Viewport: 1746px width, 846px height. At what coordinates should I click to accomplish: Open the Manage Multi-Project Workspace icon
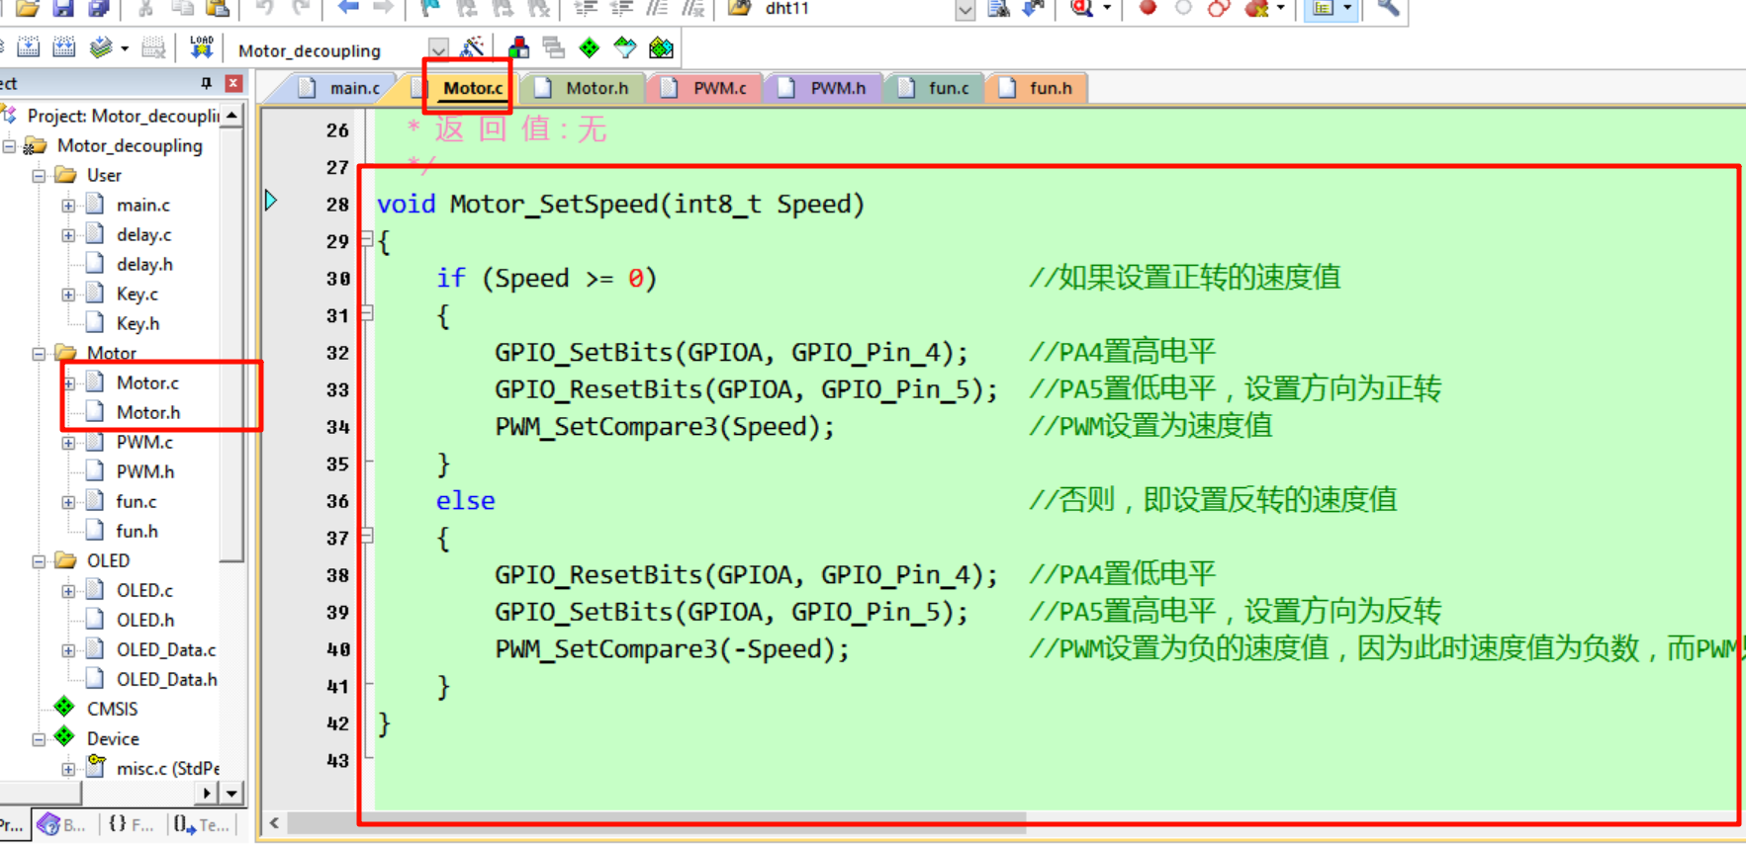[554, 47]
